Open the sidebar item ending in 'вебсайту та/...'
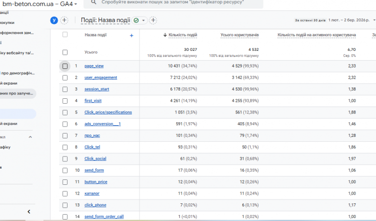376x221 pixels. [17, 53]
